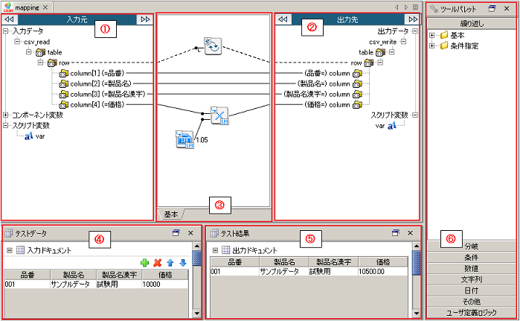Move test data row down with blue arrow

(182, 264)
